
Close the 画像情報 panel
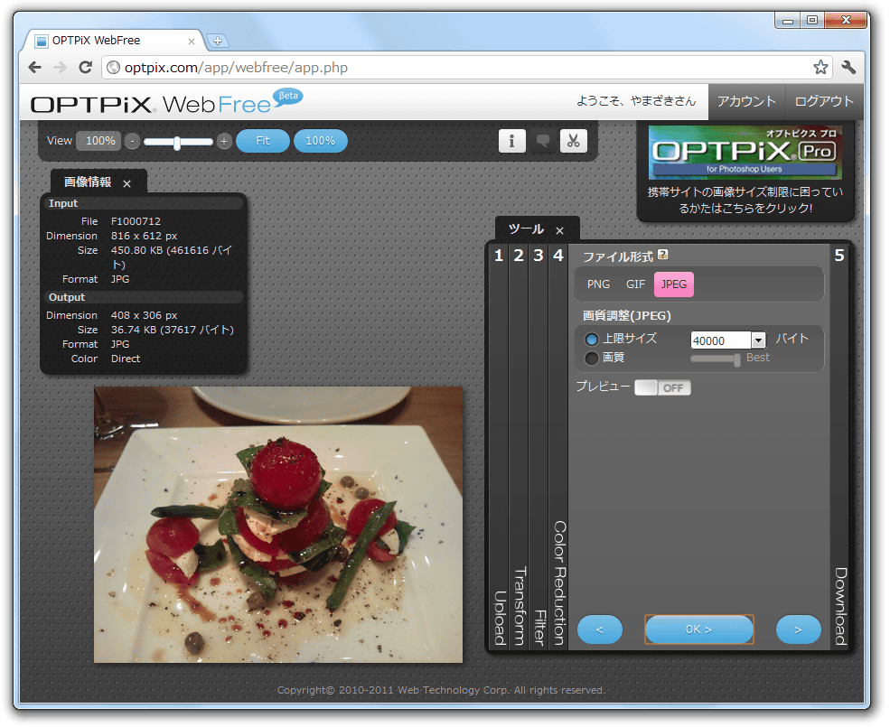pos(127,183)
